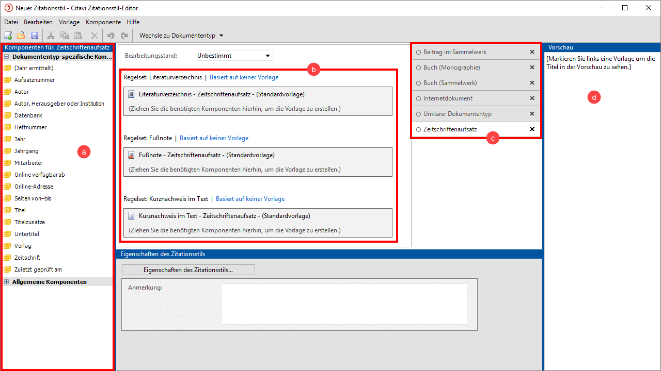
Task: Click the document icon of Fußnote template
Action: 131,155
